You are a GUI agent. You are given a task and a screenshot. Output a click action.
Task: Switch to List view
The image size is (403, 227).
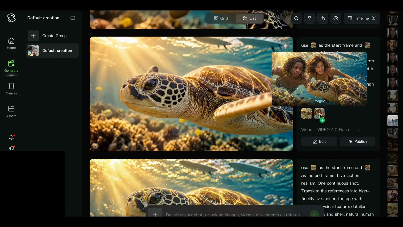point(249,18)
